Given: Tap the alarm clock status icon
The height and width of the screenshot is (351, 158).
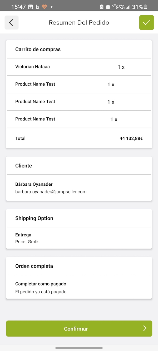Looking at the screenshot, I should pos(108,7).
